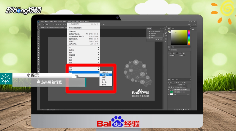Expand the 风格化 filter submenu

coord(84,50)
